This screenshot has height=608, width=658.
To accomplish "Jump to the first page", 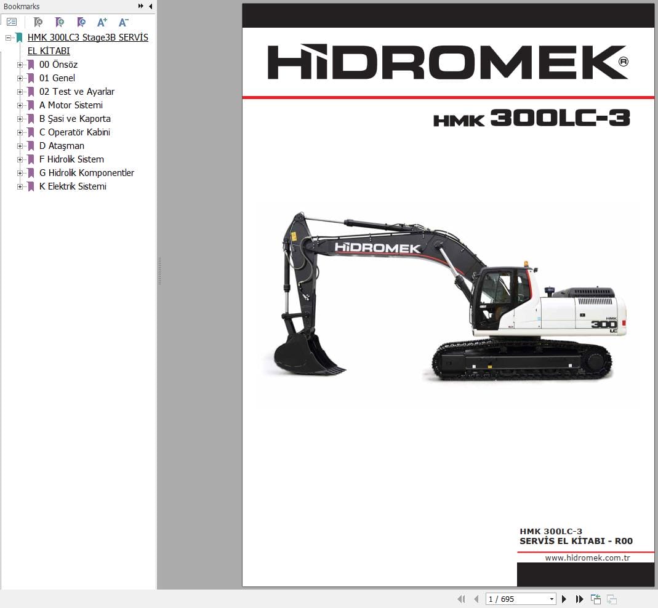I will pyautogui.click(x=462, y=599).
